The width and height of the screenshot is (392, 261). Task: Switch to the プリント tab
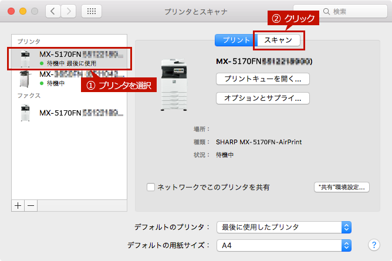coord(236,40)
